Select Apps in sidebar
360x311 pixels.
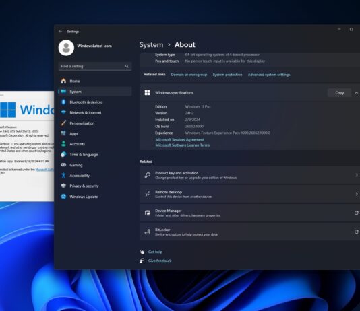[x=95, y=133]
